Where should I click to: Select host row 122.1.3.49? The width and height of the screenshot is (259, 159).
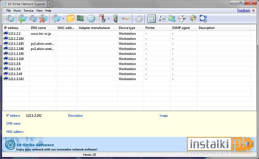[129, 74]
